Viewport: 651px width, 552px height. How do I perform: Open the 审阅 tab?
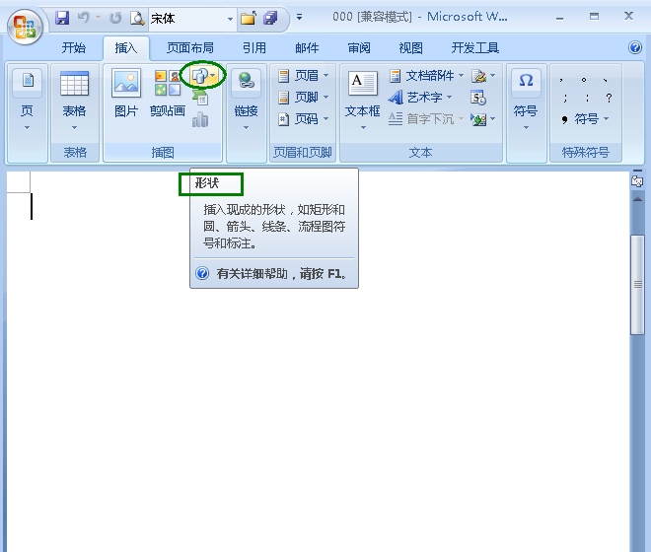pos(359,48)
